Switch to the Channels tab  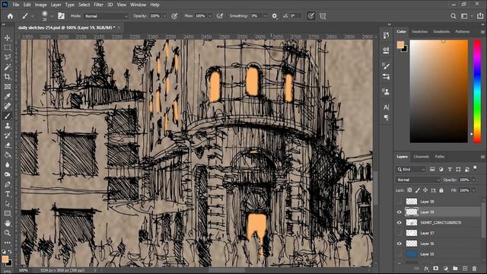pyautogui.click(x=421, y=157)
